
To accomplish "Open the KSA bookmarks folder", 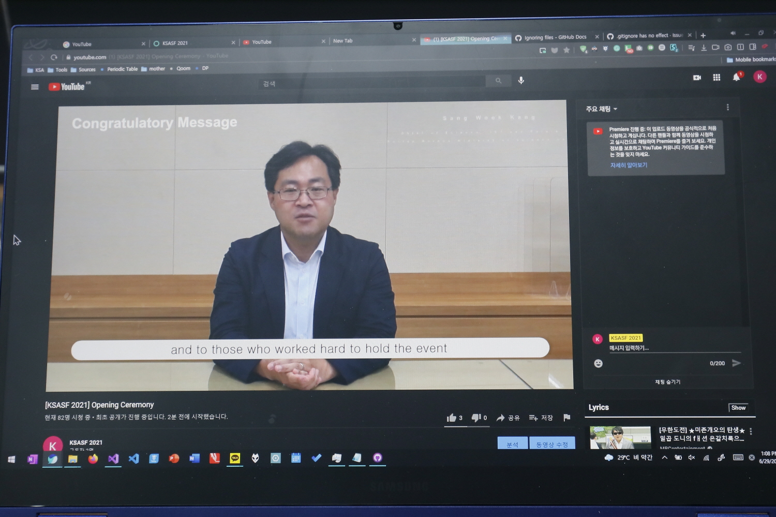I will pyautogui.click(x=35, y=70).
